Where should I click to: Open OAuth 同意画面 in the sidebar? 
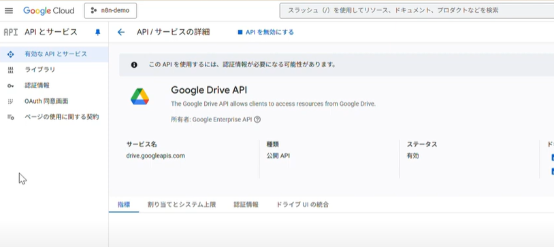tap(54, 102)
